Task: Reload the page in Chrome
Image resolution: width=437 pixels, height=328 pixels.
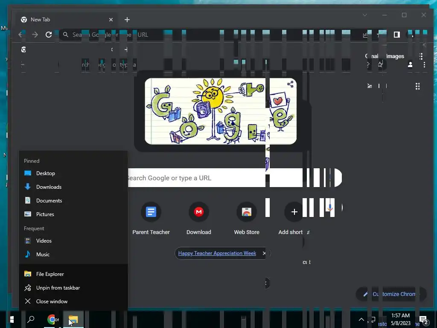Action: [49, 35]
